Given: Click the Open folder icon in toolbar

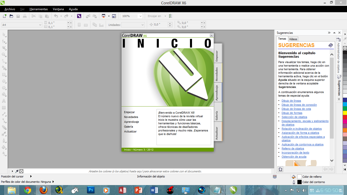Looking at the screenshot, I should coord(11,16).
